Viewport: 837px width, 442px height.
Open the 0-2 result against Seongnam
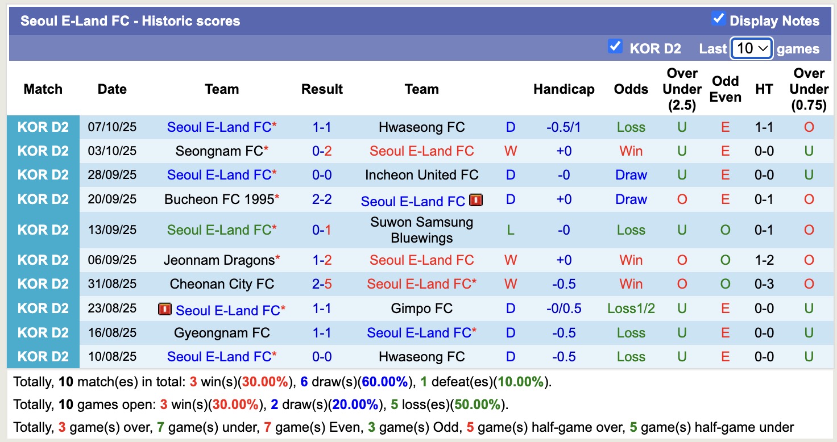click(x=322, y=151)
